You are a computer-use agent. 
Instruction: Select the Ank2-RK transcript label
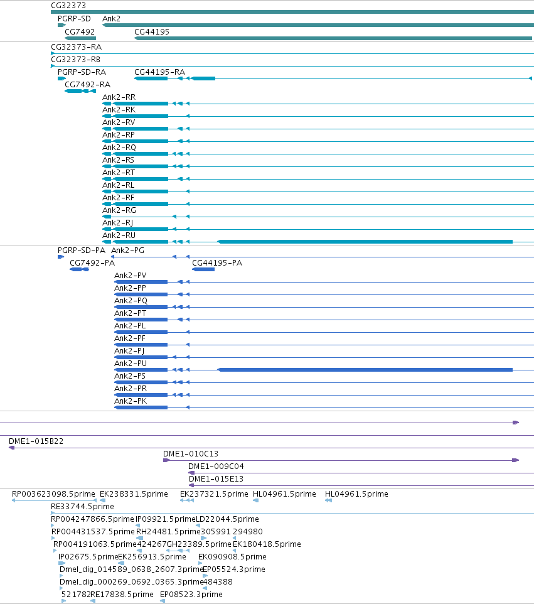(119, 110)
